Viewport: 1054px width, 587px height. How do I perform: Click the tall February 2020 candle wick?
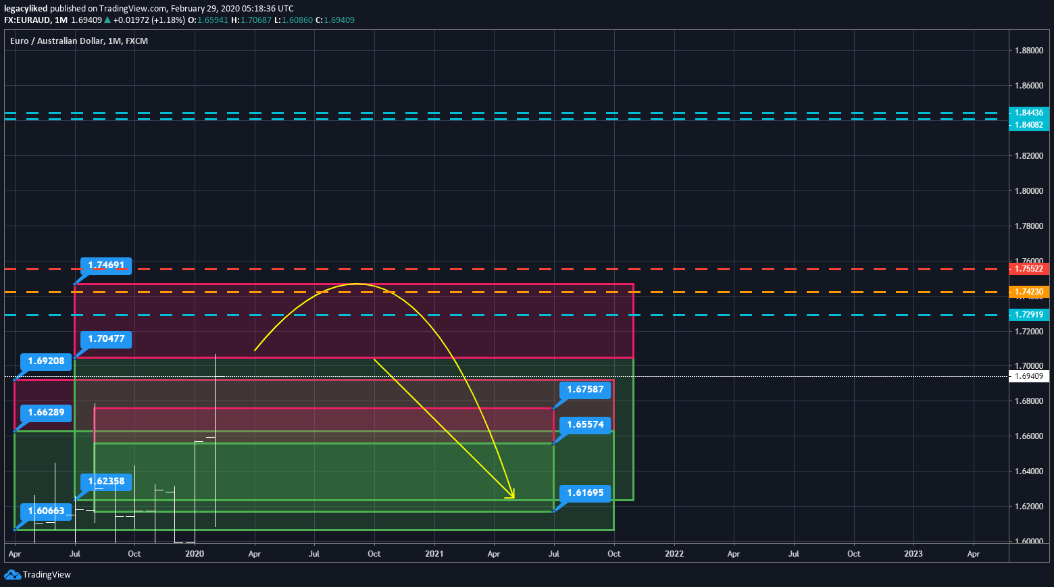215,440
